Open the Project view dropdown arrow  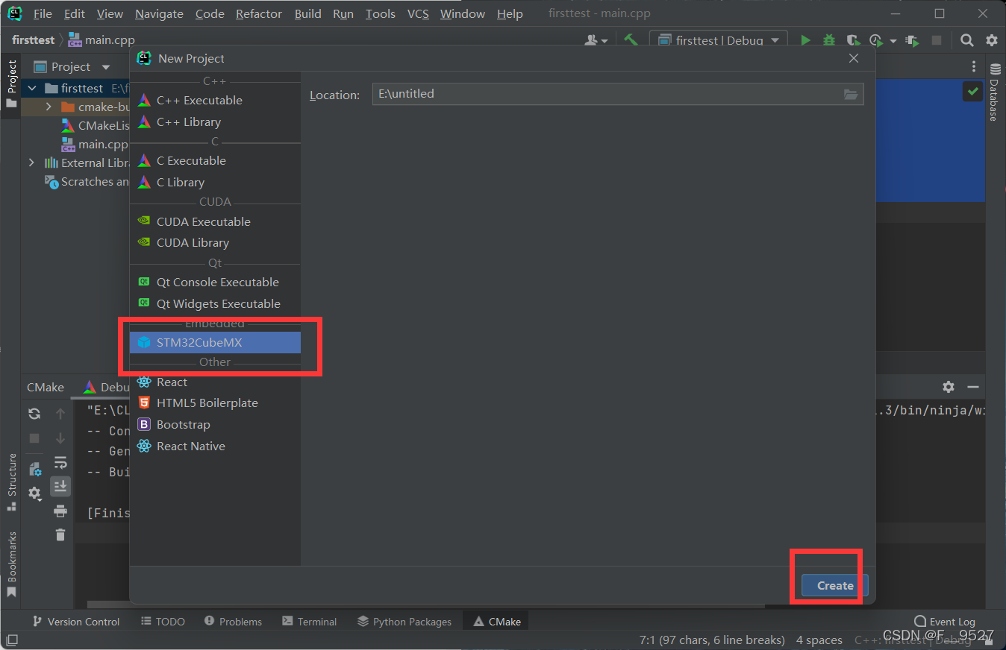coord(105,67)
